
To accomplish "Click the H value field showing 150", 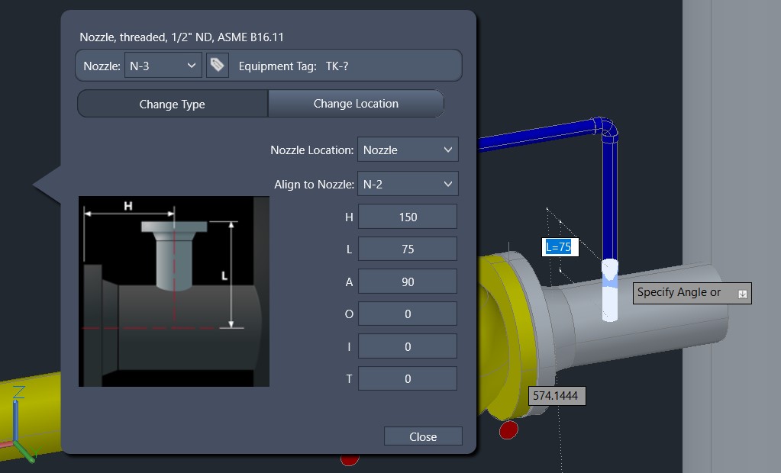I will [408, 217].
